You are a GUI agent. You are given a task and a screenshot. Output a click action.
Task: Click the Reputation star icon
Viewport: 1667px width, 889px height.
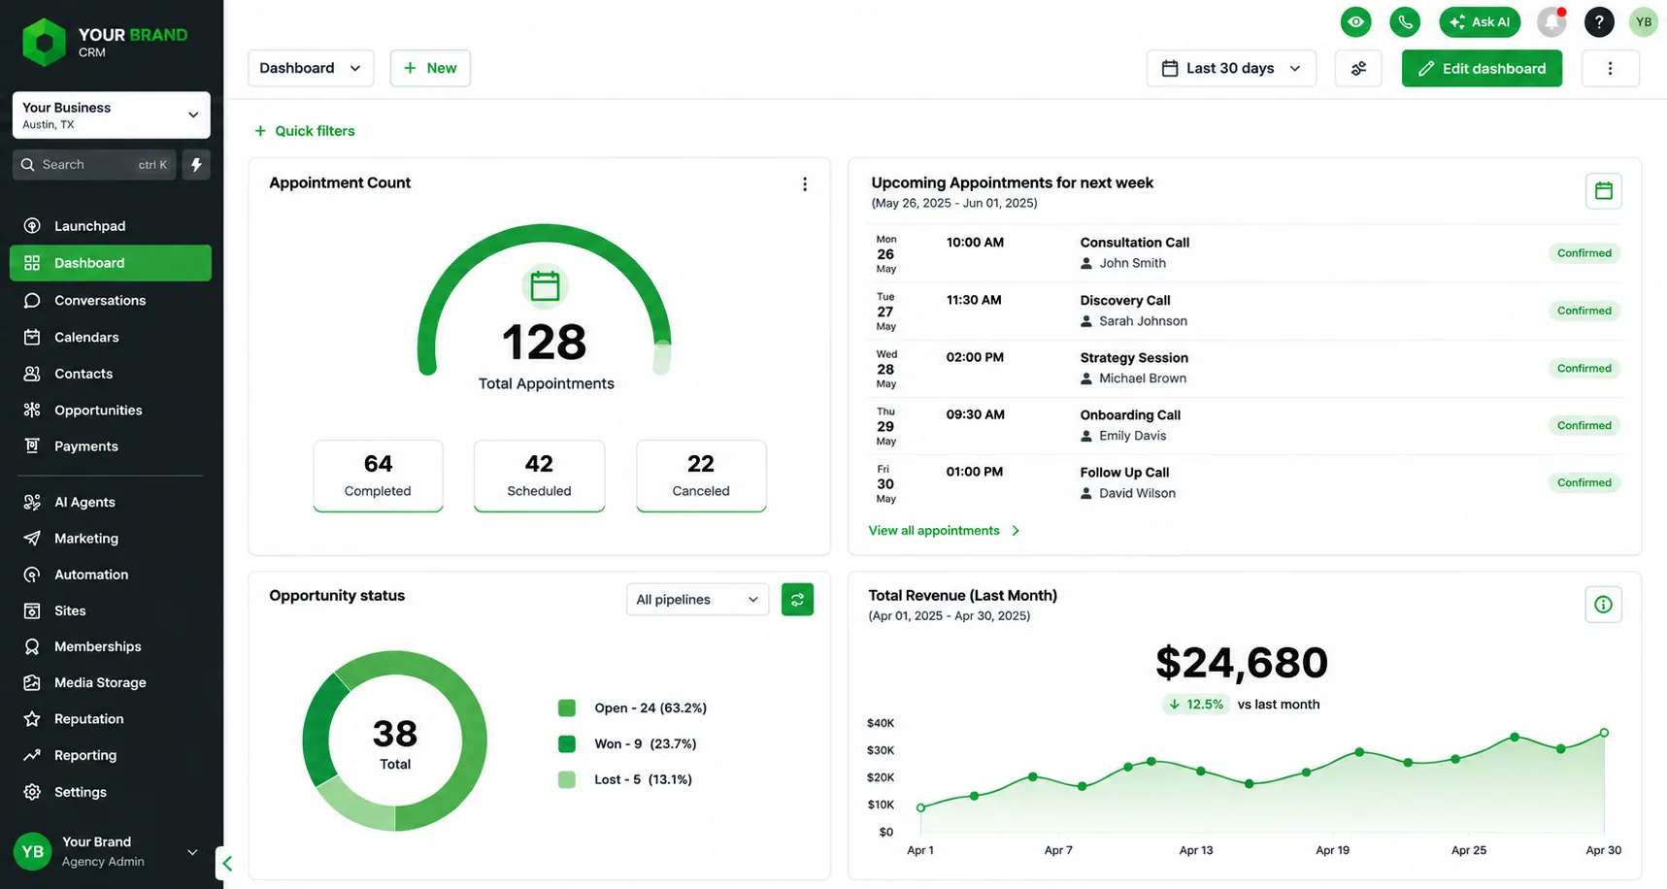point(32,719)
